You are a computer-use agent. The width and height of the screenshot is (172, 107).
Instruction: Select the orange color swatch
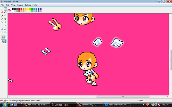point(23,9)
